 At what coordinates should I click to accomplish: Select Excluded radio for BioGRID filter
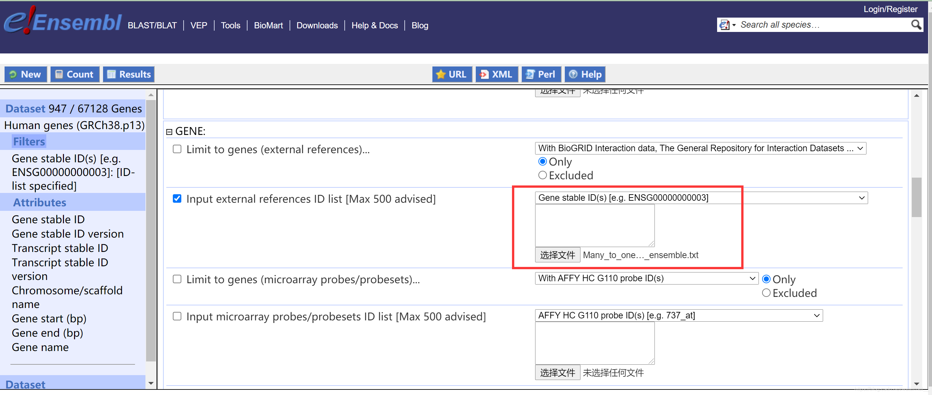click(x=542, y=175)
